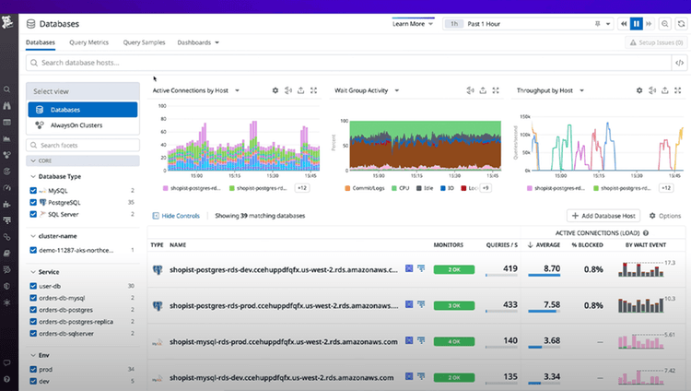Focus the Search database hosts field
This screenshot has width=691, height=391.
click(348, 63)
